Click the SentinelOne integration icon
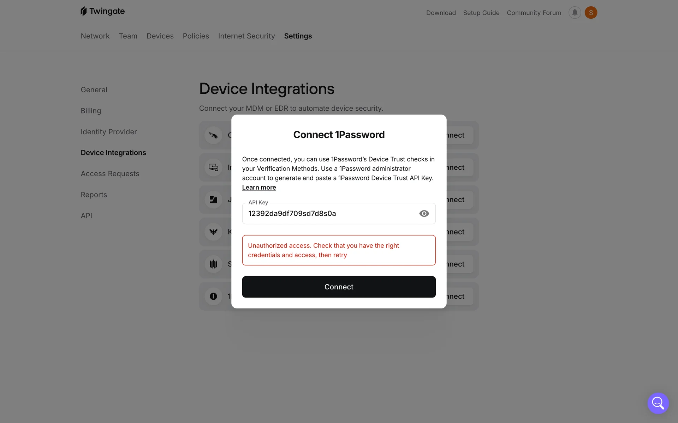 [x=213, y=264]
